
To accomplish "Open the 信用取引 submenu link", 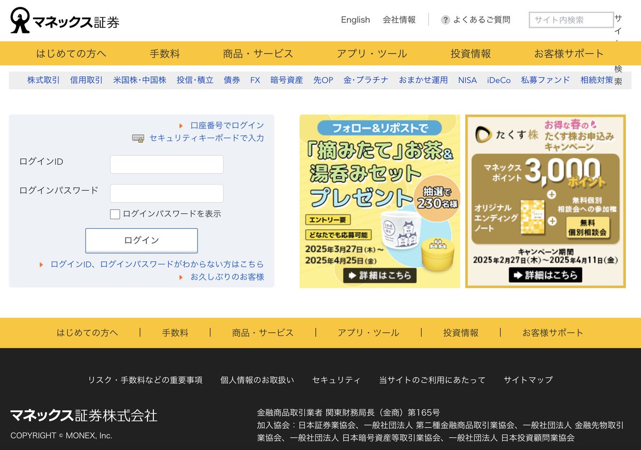I will (86, 80).
